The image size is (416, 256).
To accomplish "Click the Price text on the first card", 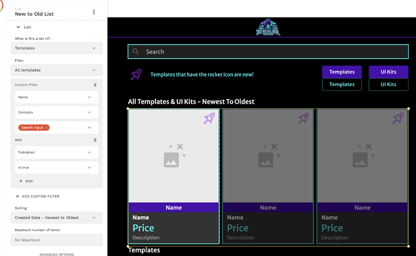I will [x=143, y=228].
